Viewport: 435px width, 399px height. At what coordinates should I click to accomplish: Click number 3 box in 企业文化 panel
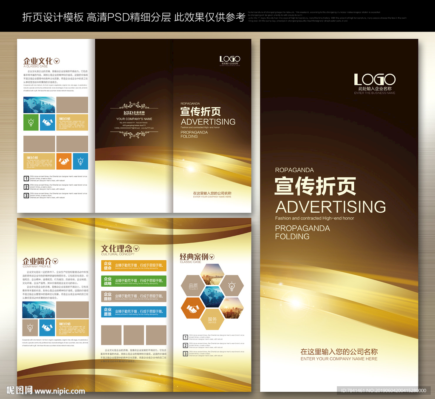click(x=26, y=196)
